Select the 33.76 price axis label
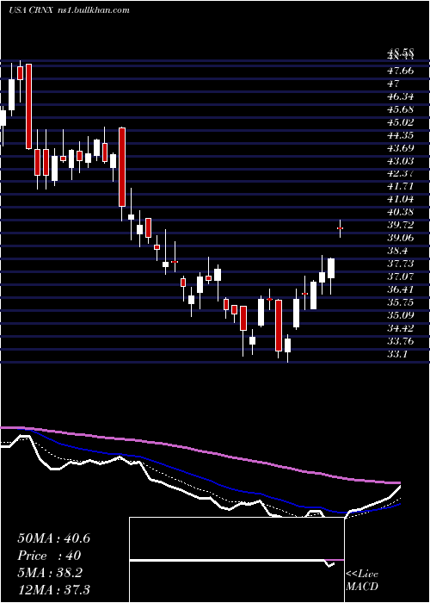Screen dimensions: 430x603 400,341
